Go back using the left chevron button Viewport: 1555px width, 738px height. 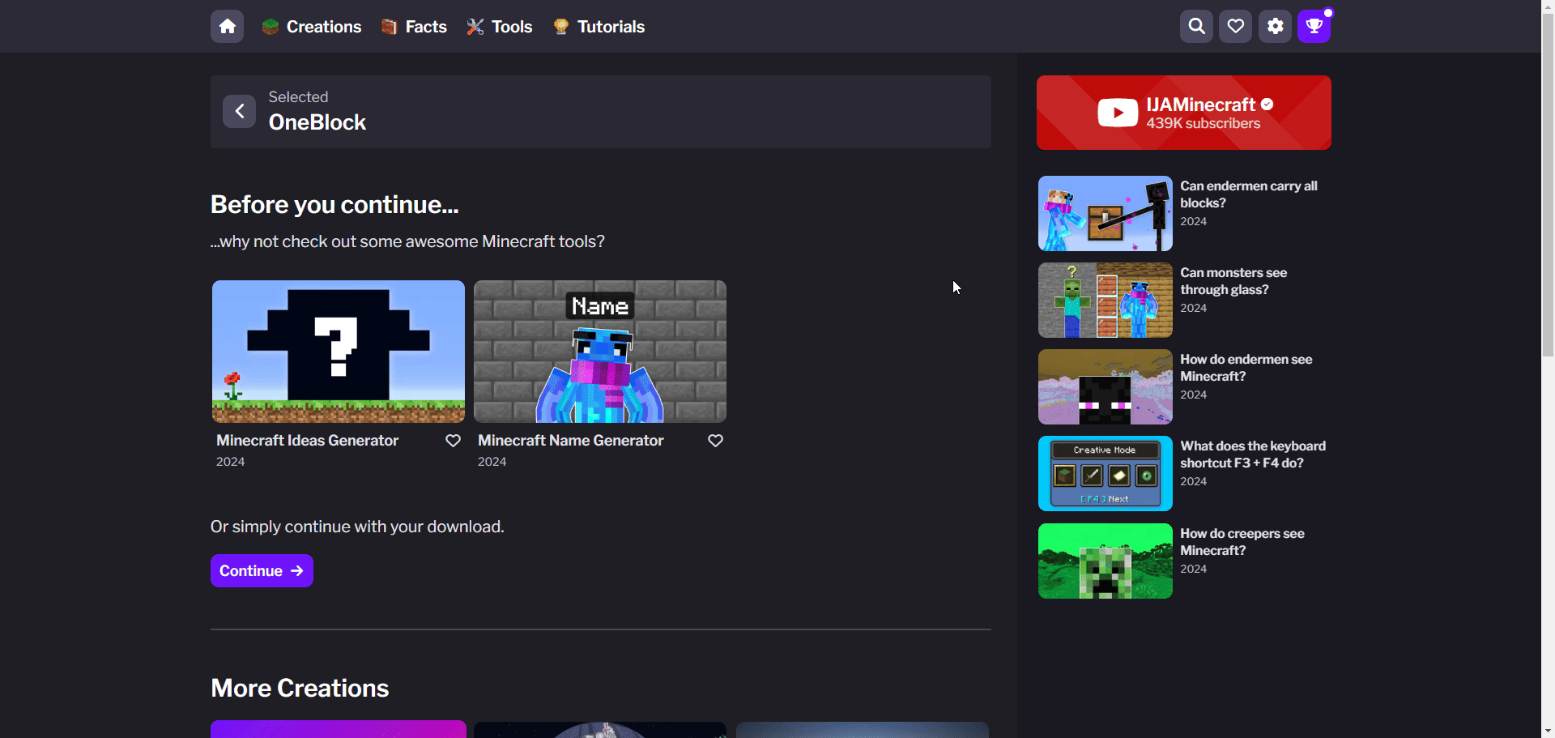pos(239,111)
